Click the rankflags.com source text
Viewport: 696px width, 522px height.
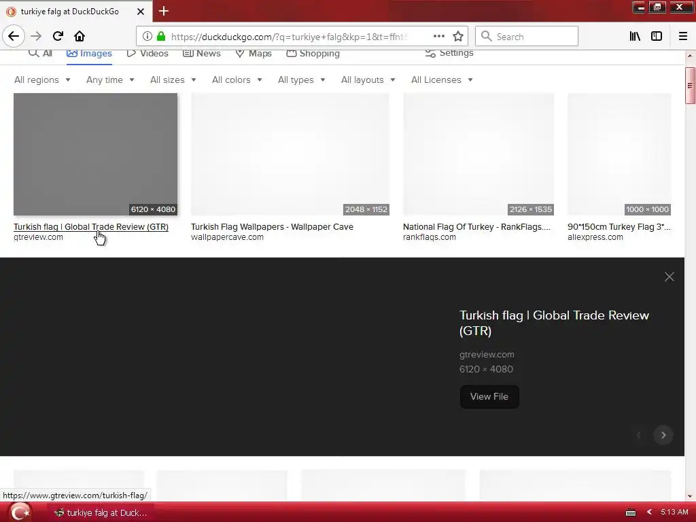pyautogui.click(x=430, y=237)
